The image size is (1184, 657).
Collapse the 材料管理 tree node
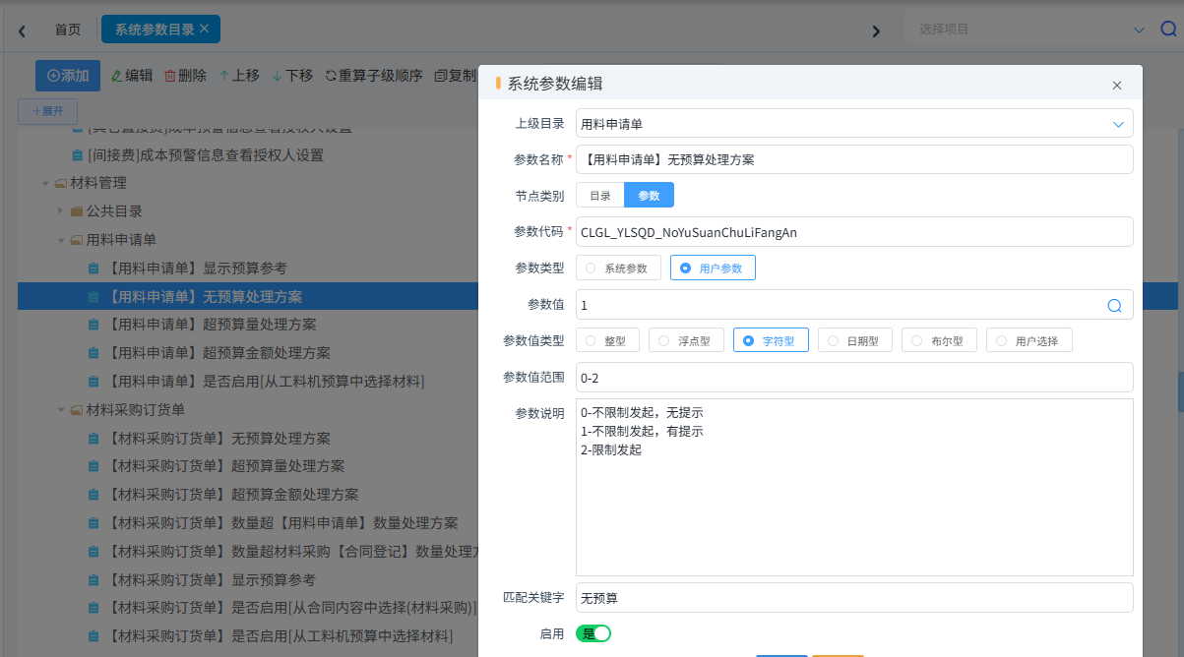[x=45, y=182]
